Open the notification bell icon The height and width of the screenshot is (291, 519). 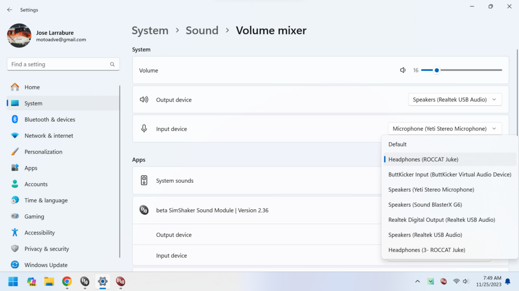[508, 282]
